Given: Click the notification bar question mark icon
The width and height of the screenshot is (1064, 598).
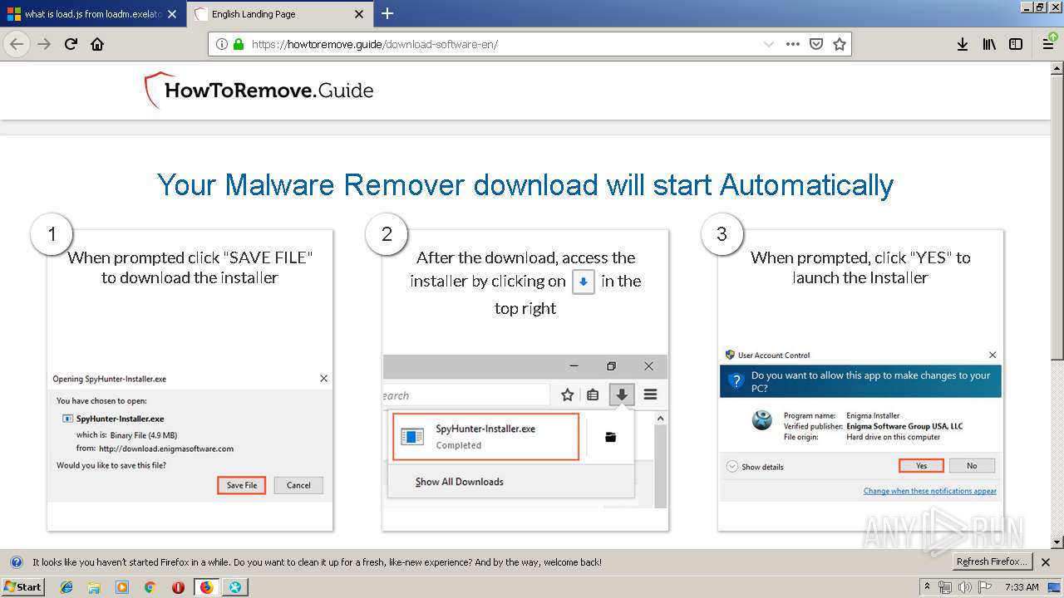Looking at the screenshot, I should pos(16,562).
